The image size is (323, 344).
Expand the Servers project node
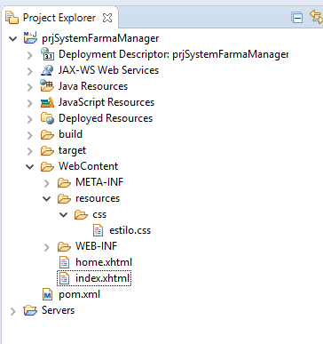coord(13,311)
